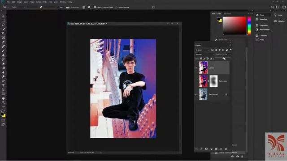Select the Pen tool
The width and height of the screenshot is (287, 161).
tap(3, 81)
